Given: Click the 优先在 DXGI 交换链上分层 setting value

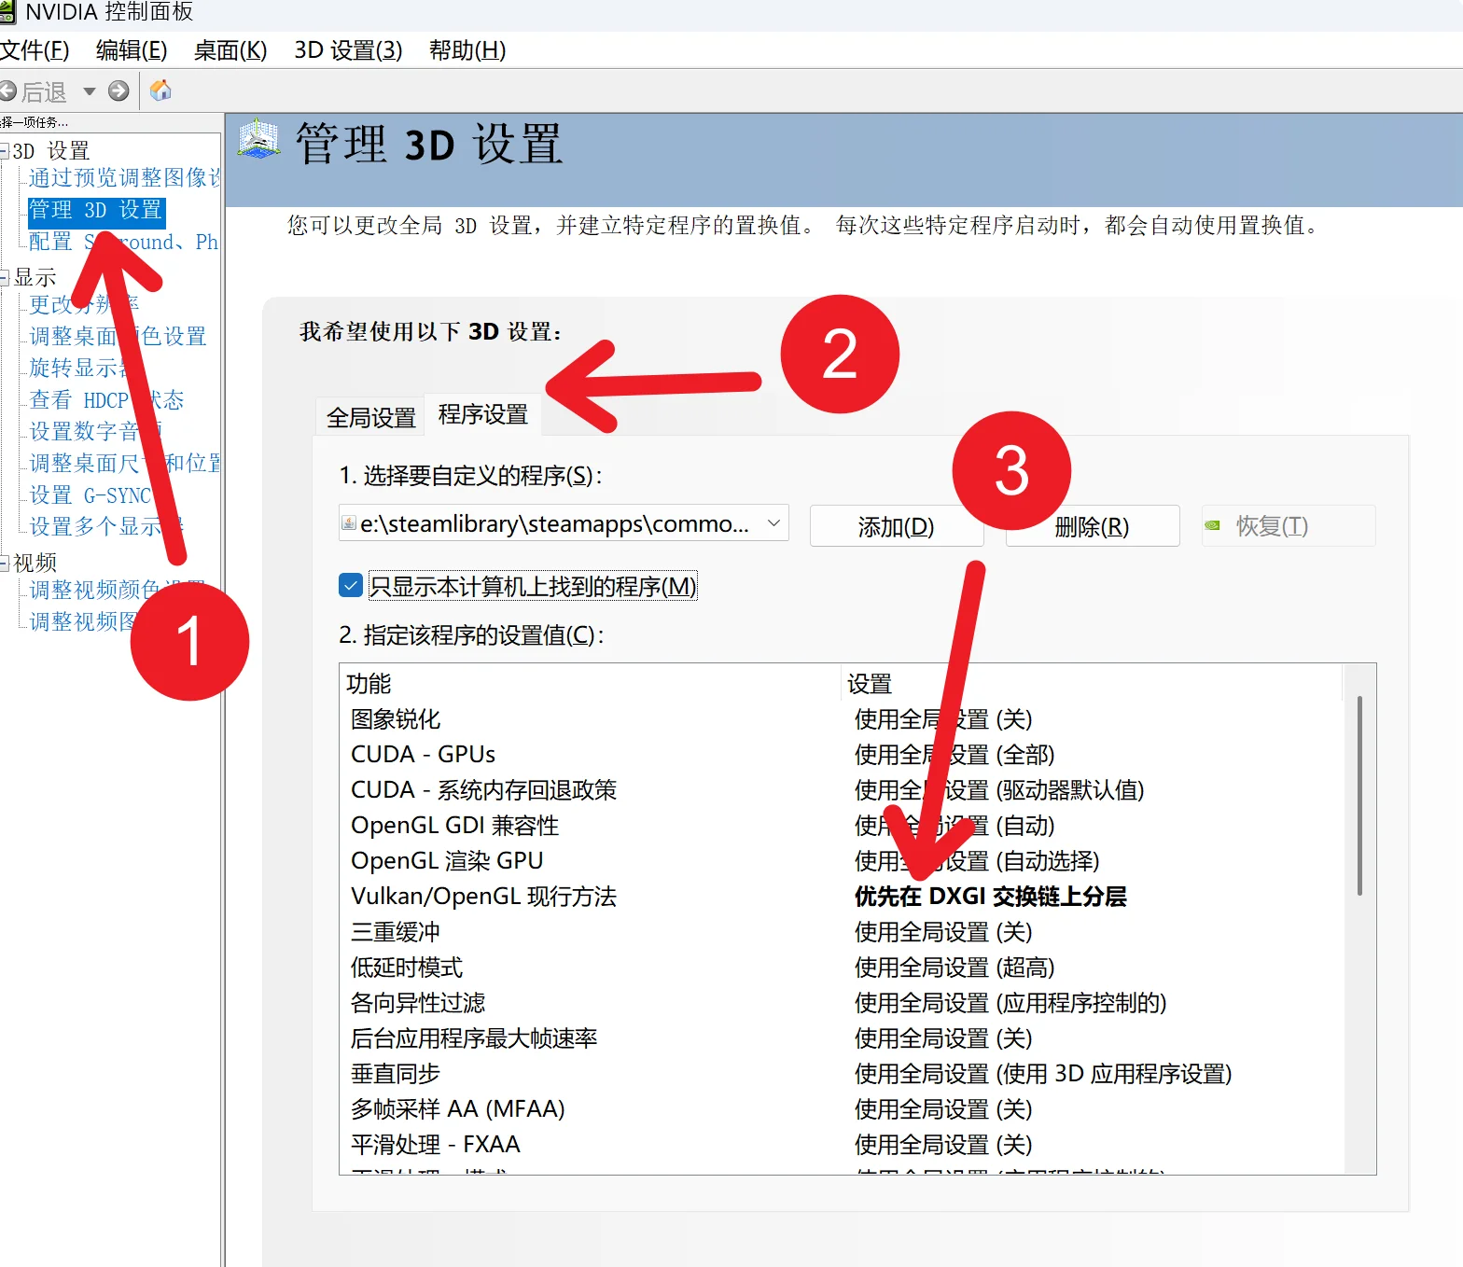Looking at the screenshot, I should [991, 897].
